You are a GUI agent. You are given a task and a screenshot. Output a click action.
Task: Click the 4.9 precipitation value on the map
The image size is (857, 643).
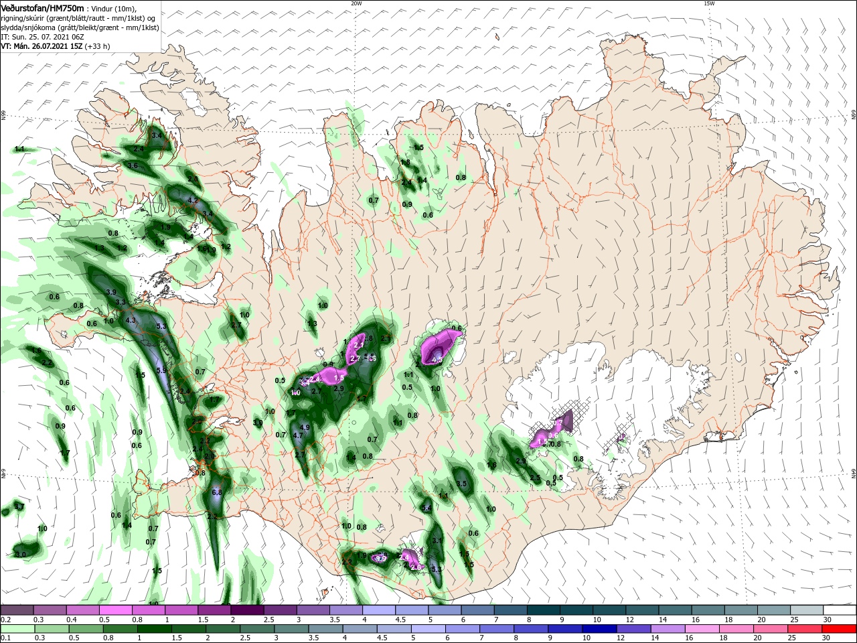(305, 427)
